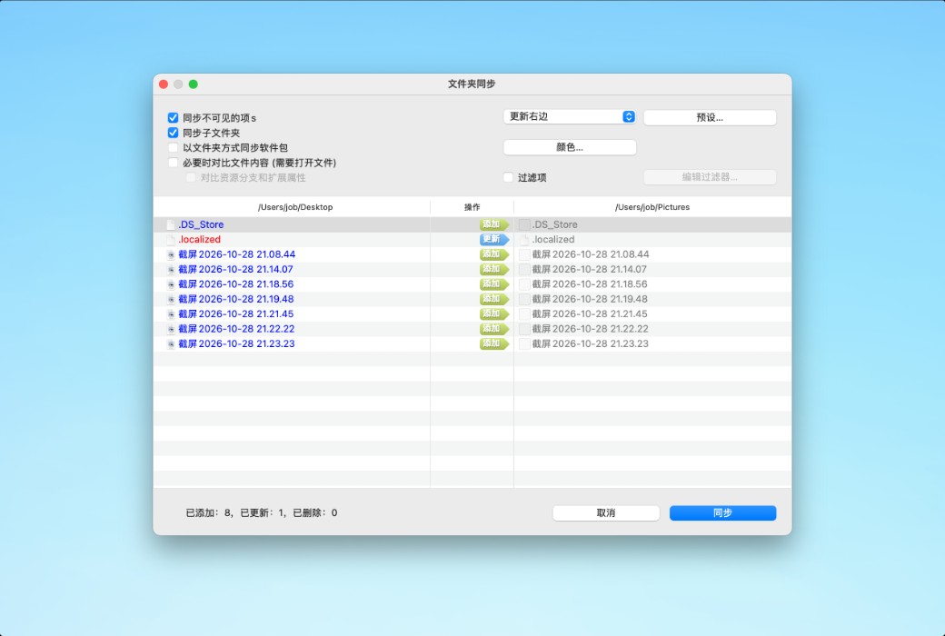
Task: Click placeholder icon of .DS_Store in Pictures list
Action: [x=524, y=224]
